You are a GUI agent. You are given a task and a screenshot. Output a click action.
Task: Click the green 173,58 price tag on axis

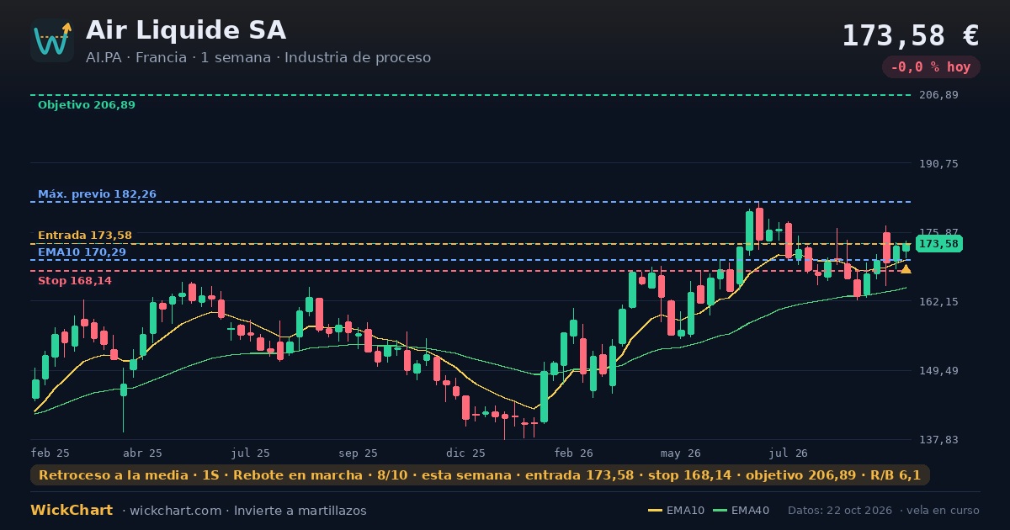[x=938, y=244]
